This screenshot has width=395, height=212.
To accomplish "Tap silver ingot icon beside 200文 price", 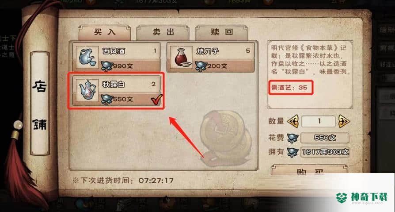I will 201,66.
